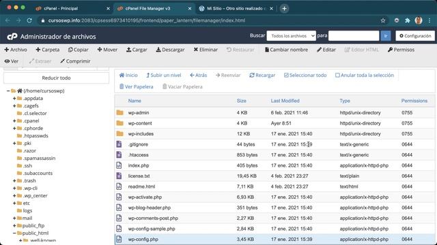Image resolution: width=437 pixels, height=245 pixels.
Task: Click the index.php file icon
Action: [119, 165]
